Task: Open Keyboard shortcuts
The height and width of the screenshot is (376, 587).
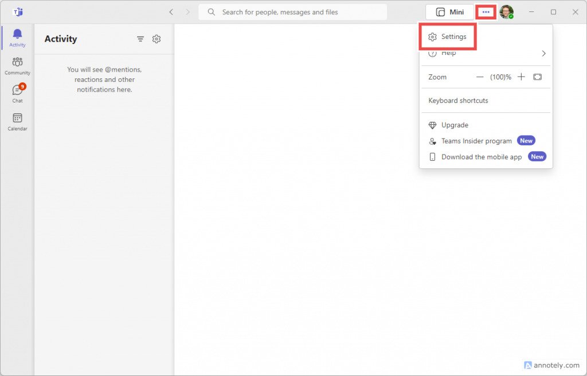Action: click(457, 100)
